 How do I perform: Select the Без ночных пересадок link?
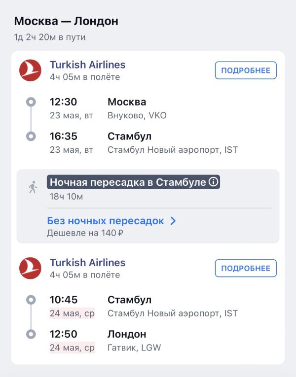tap(106, 221)
